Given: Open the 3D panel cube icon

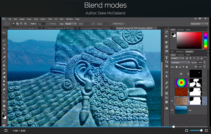Looking at the screenshot, I should pos(167,108).
